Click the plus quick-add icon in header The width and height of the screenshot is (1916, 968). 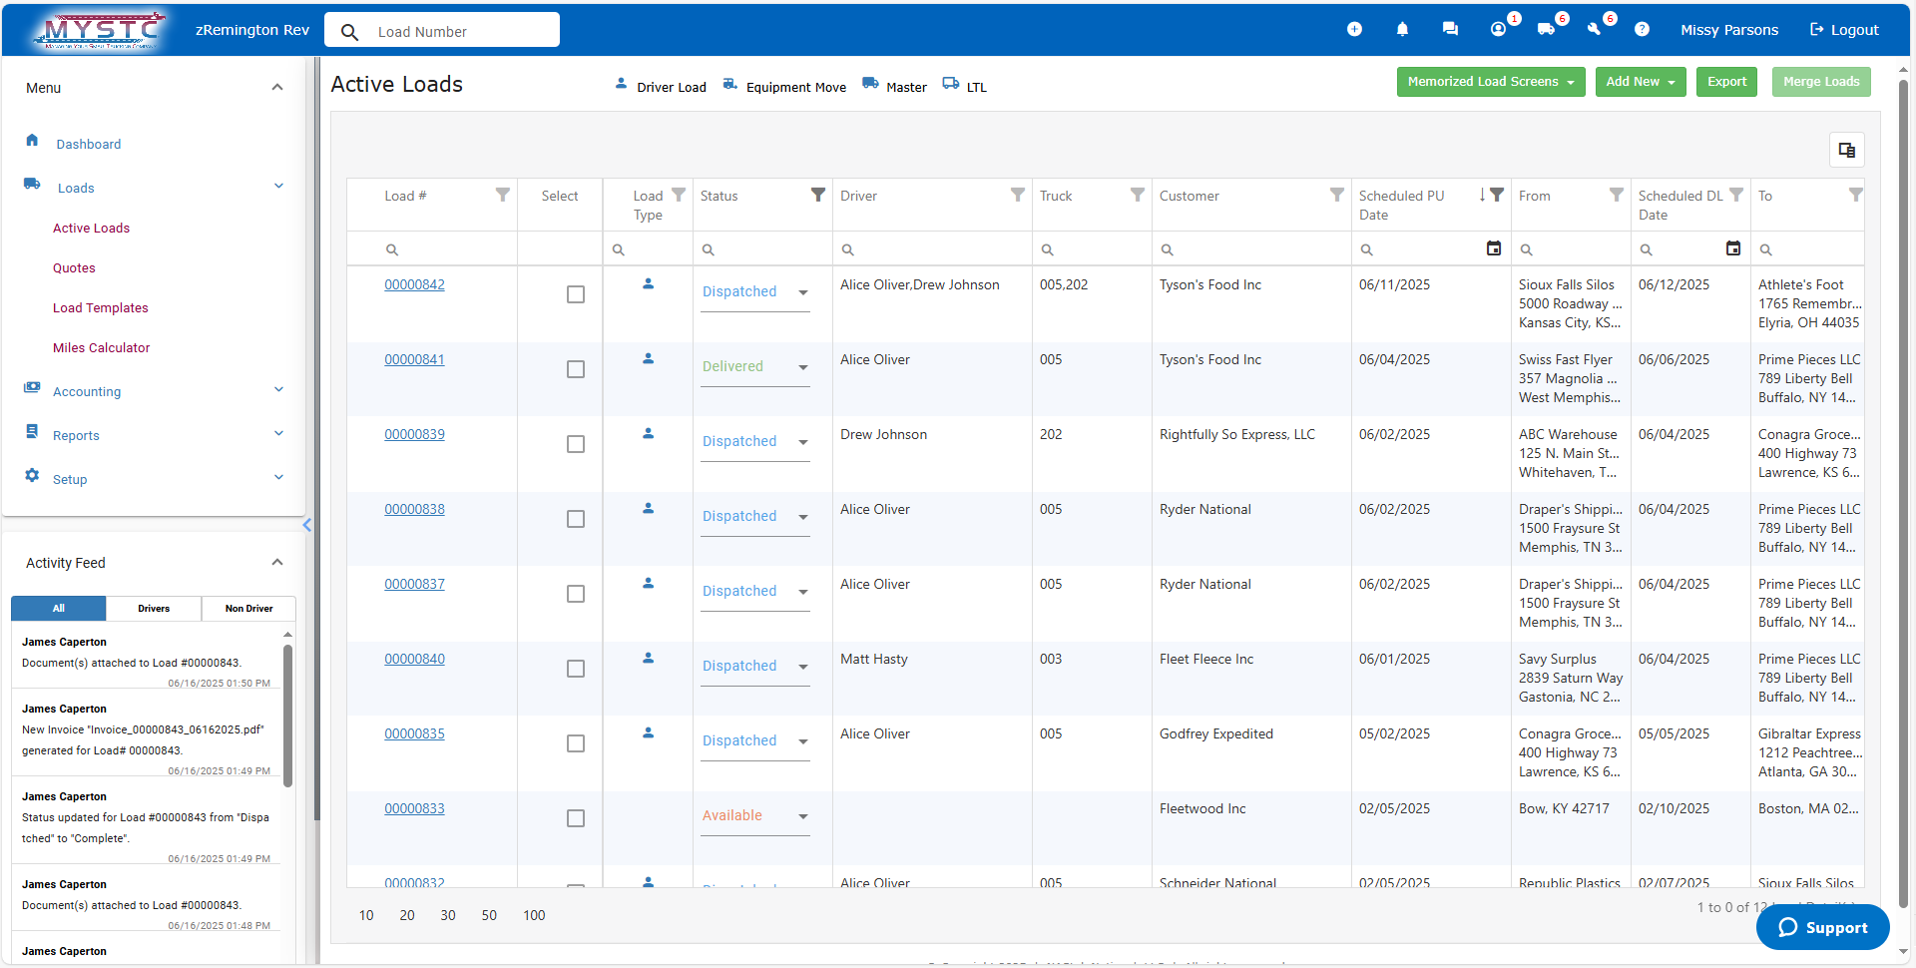click(x=1354, y=30)
